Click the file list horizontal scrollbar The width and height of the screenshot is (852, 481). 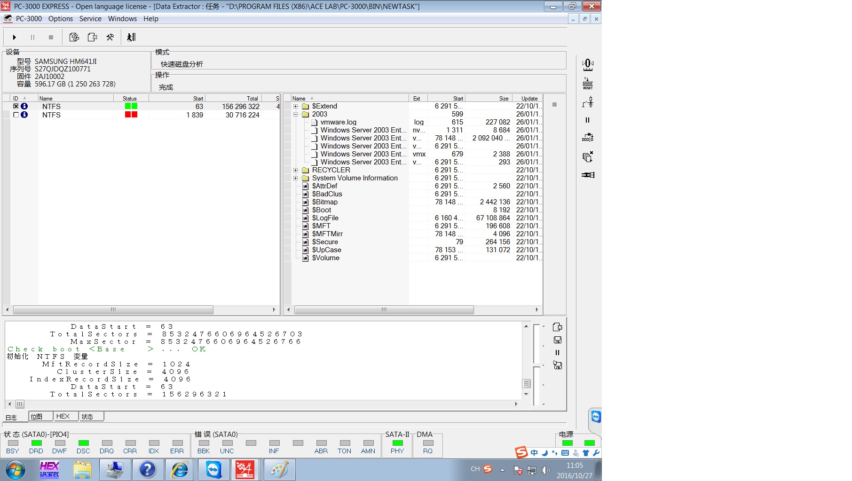pos(384,310)
